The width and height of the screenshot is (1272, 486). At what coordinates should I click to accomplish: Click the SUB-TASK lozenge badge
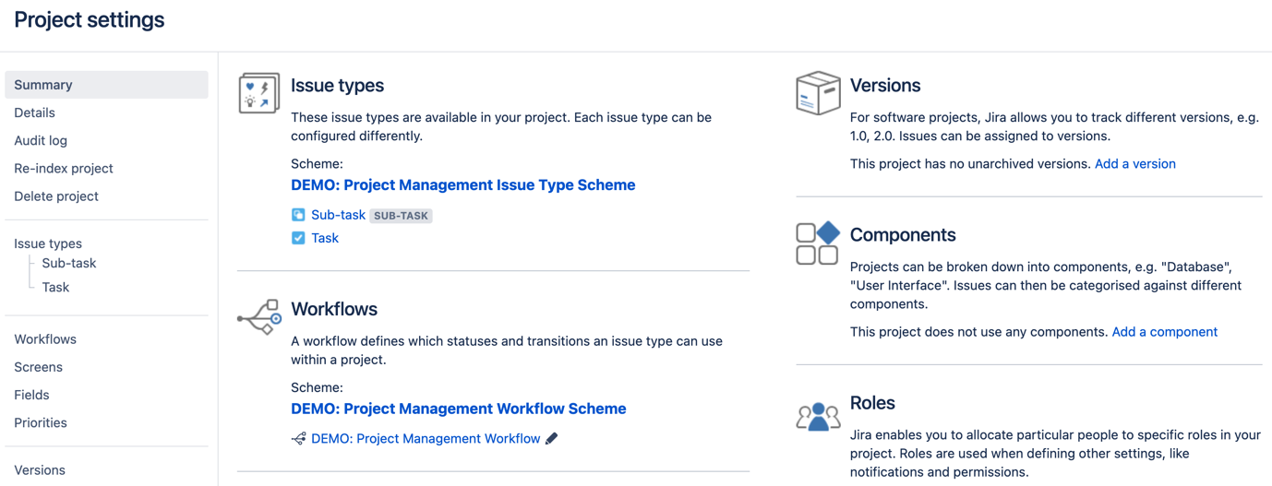pyautogui.click(x=402, y=216)
